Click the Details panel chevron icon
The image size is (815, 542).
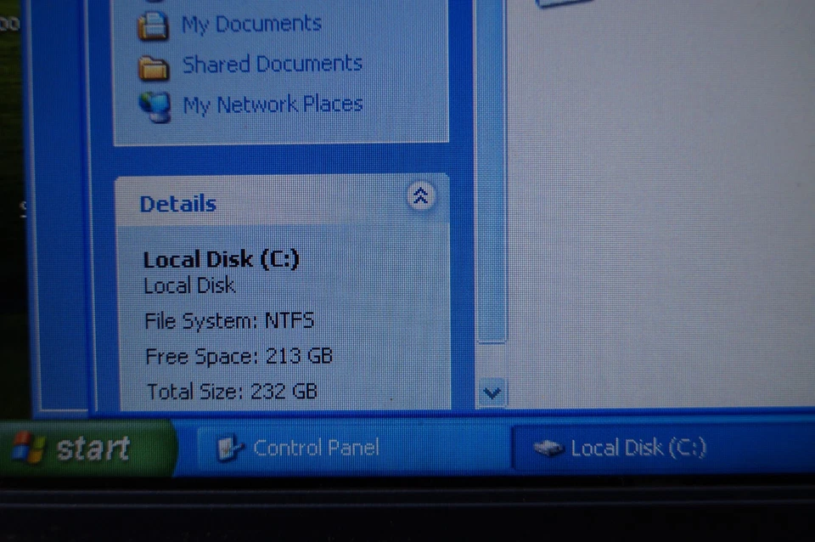421,196
